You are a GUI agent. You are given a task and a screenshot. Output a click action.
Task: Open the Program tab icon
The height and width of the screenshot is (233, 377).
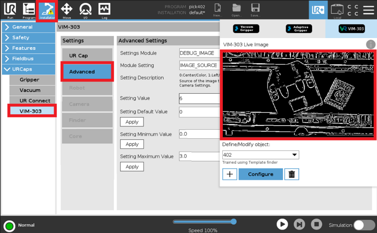pyautogui.click(x=29, y=10)
